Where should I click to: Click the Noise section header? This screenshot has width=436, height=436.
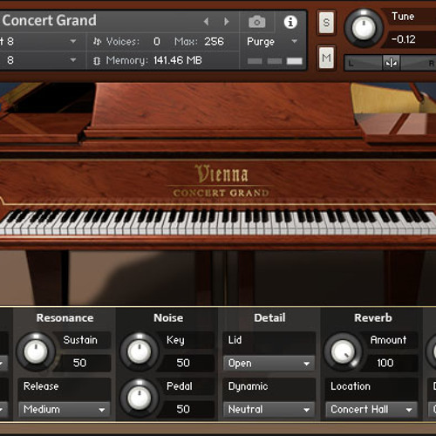pyautogui.click(x=168, y=317)
